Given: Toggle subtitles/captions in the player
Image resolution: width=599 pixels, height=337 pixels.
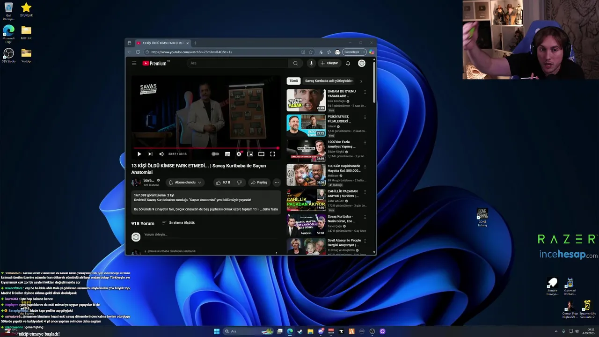Looking at the screenshot, I should coord(227,154).
